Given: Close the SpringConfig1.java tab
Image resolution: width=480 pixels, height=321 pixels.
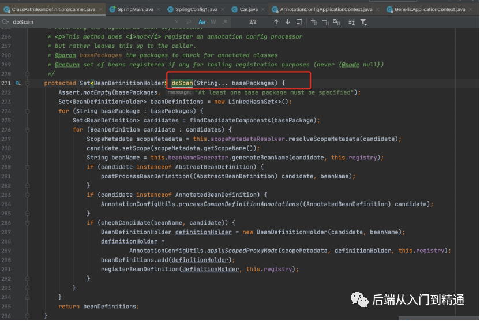Looking at the screenshot, I should point(223,9).
